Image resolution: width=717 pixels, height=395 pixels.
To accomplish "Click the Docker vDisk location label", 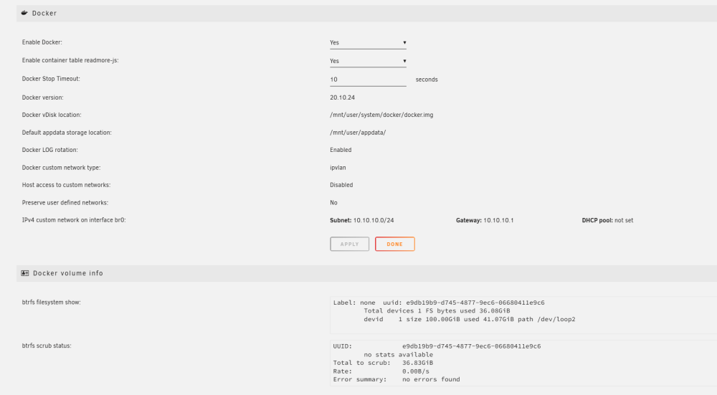I will pos(52,115).
